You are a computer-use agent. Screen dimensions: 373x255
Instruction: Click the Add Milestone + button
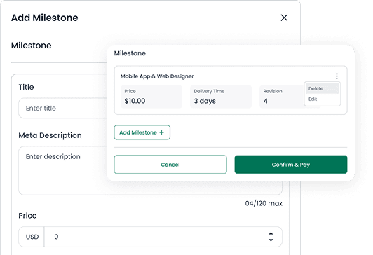pos(142,132)
